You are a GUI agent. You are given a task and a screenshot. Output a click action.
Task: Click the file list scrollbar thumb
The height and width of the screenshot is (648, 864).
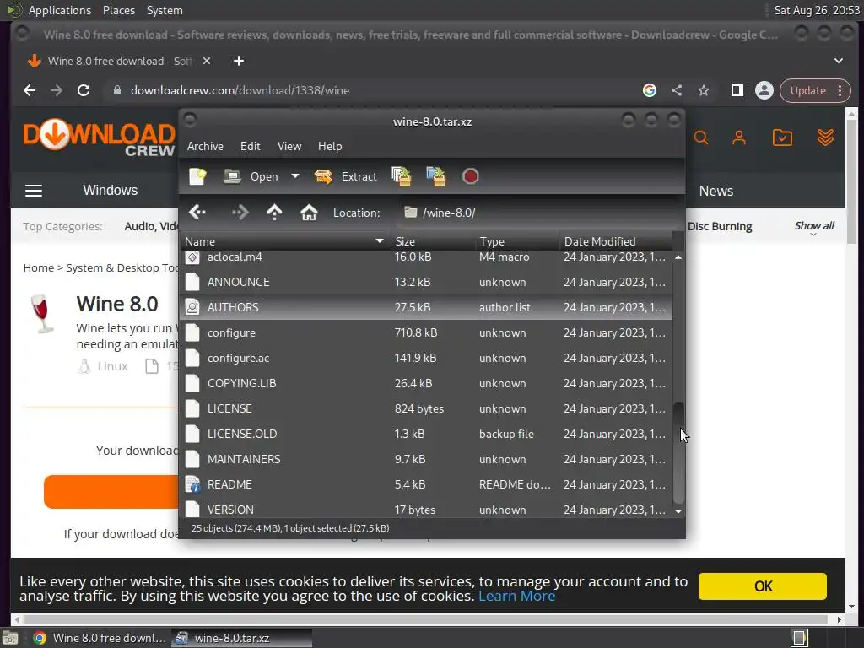click(678, 453)
